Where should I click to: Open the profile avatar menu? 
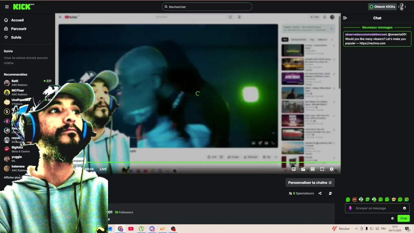pos(402,6)
